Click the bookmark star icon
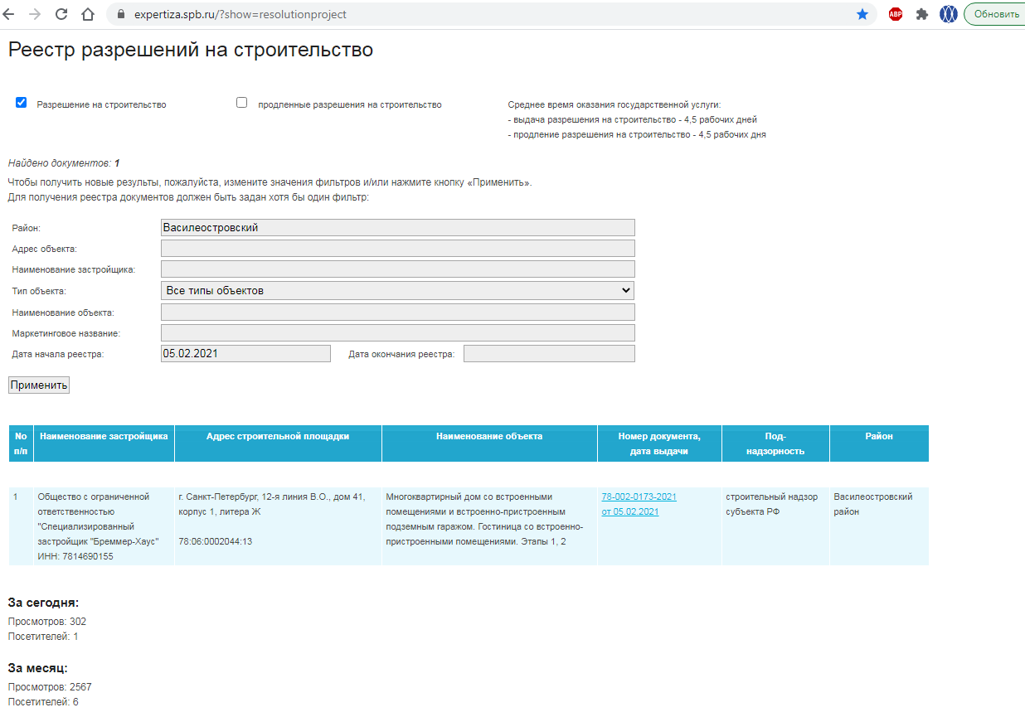Screen dimensions: 1025x717 pyautogui.click(x=862, y=14)
